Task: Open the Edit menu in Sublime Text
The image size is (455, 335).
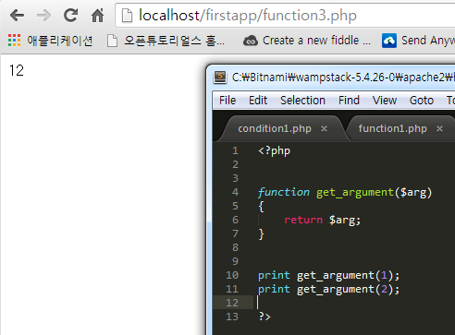Action: (258, 101)
